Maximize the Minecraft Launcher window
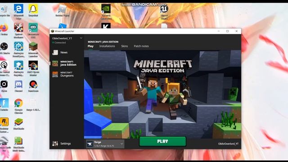Screen dimensions: 288x162 click(x=227, y=31)
